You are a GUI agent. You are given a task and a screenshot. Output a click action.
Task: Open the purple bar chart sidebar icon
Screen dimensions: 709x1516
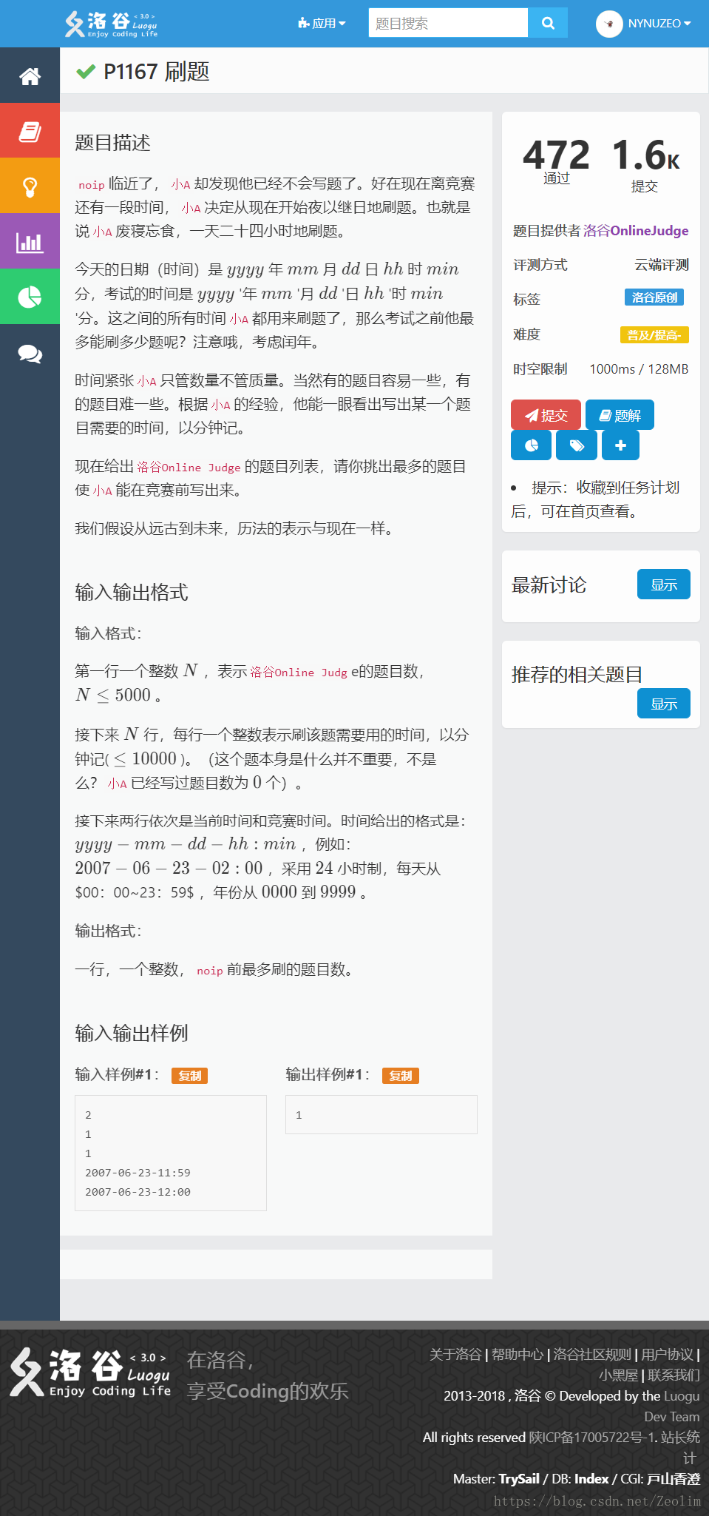[x=30, y=242]
